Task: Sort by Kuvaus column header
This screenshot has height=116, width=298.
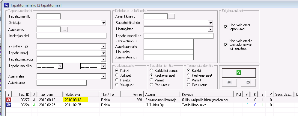Action: coord(207,94)
